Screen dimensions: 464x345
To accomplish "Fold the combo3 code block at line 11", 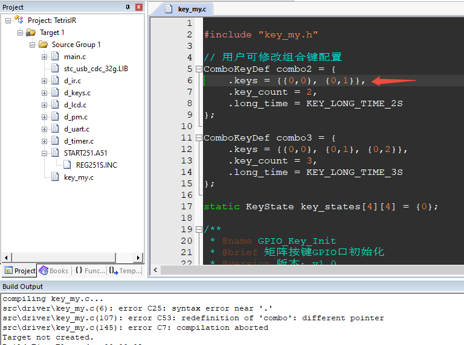I will [199, 138].
